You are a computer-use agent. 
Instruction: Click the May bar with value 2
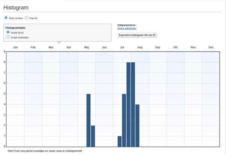coord(93,136)
